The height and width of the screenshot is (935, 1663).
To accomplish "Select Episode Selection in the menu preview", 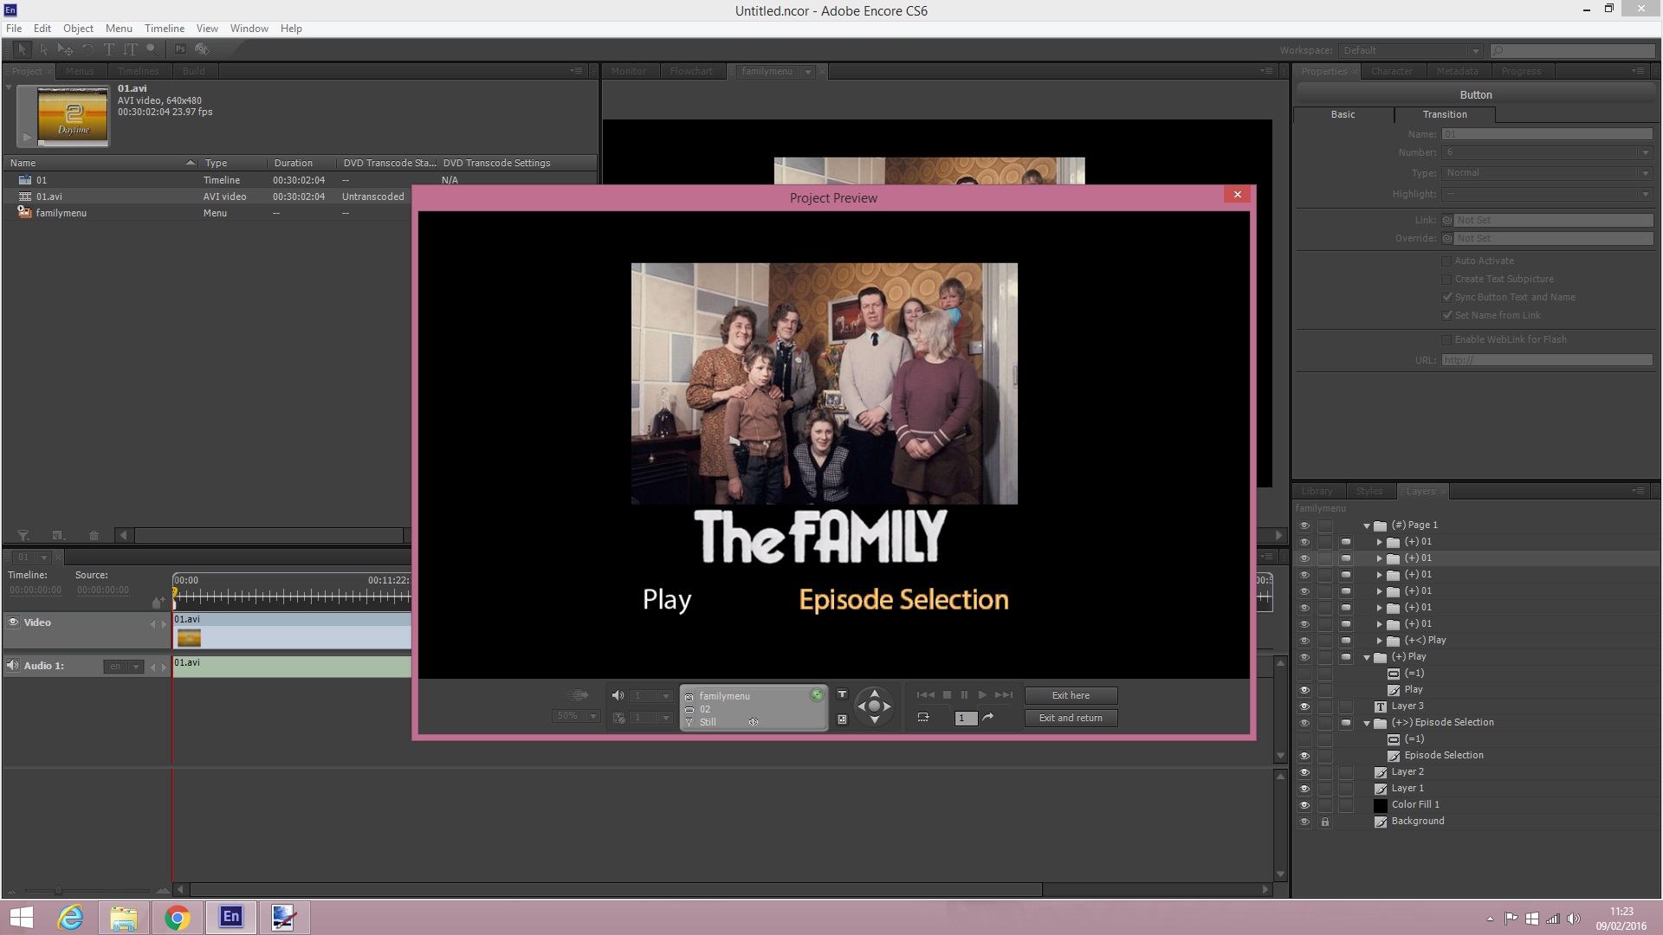I will (903, 600).
